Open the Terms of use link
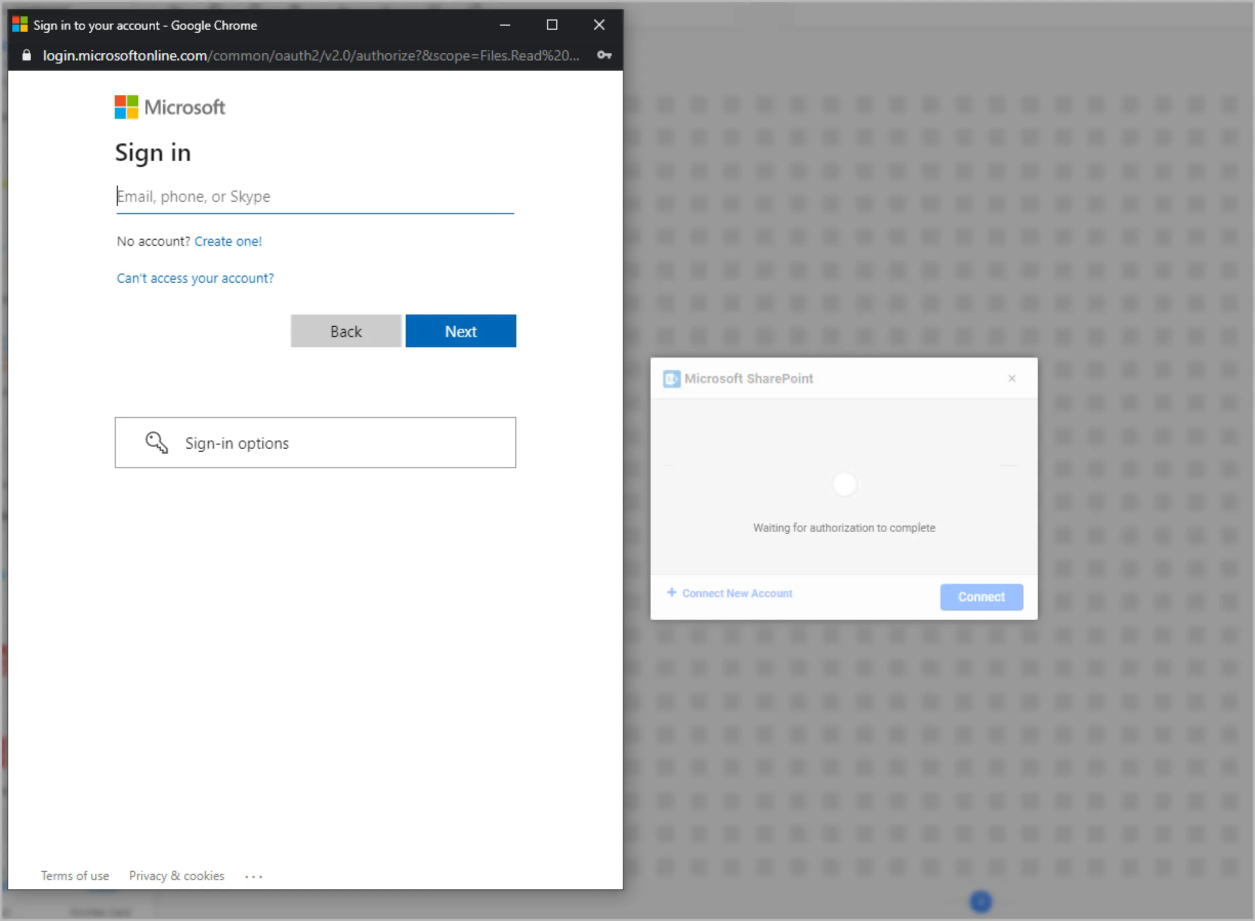The width and height of the screenshot is (1255, 921). pyautogui.click(x=75, y=876)
